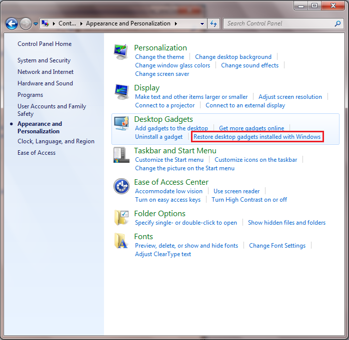The height and width of the screenshot is (340, 349).
Task: Open Programs category in sidebar
Action: pos(30,95)
